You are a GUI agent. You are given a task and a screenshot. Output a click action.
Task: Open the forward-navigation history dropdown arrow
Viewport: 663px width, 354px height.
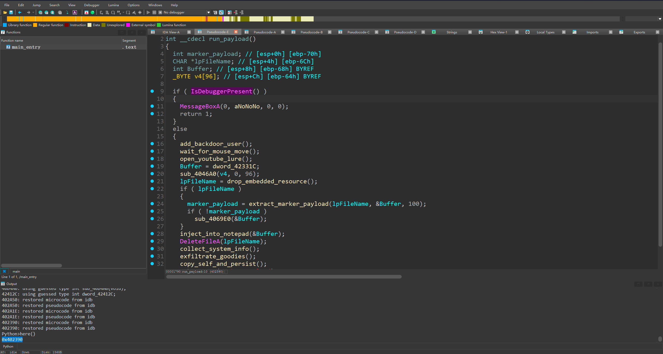pos(33,12)
